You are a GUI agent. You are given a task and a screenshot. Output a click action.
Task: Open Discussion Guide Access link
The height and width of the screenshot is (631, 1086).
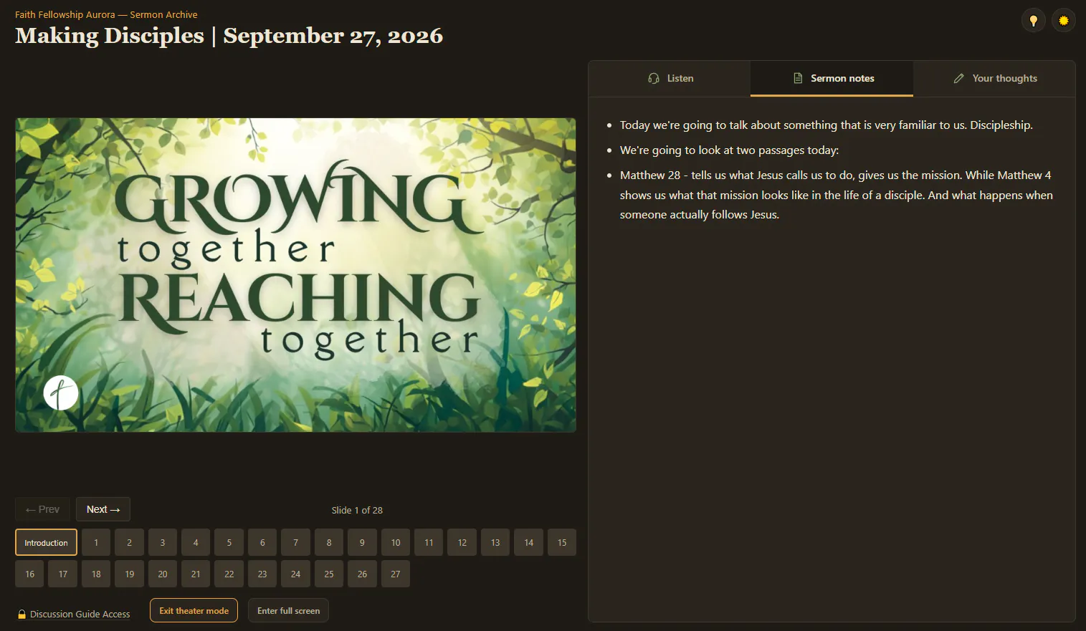[x=74, y=614]
